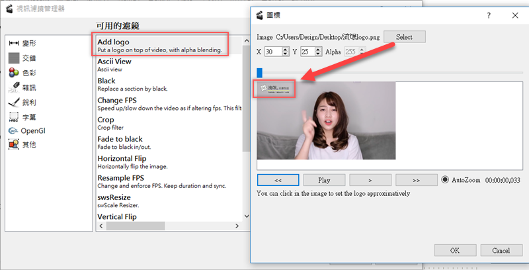Click left arrow of horizontal filter scrollbar
Viewport: 529px width, 270px height.
101,226
